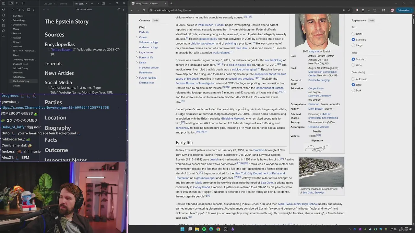Select Large text size
The height and width of the screenshot is (233, 415).
click(353, 45)
